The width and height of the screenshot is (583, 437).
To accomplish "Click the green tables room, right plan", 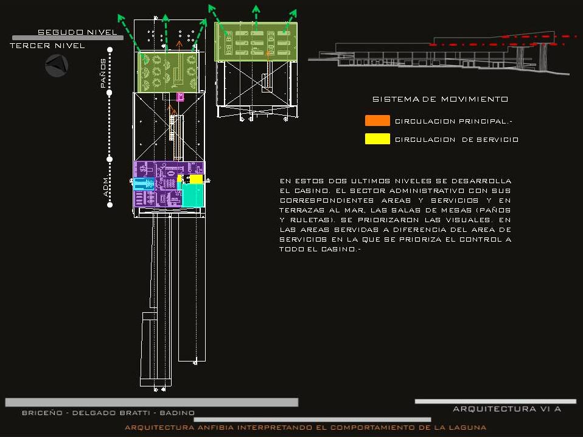I will (x=256, y=41).
